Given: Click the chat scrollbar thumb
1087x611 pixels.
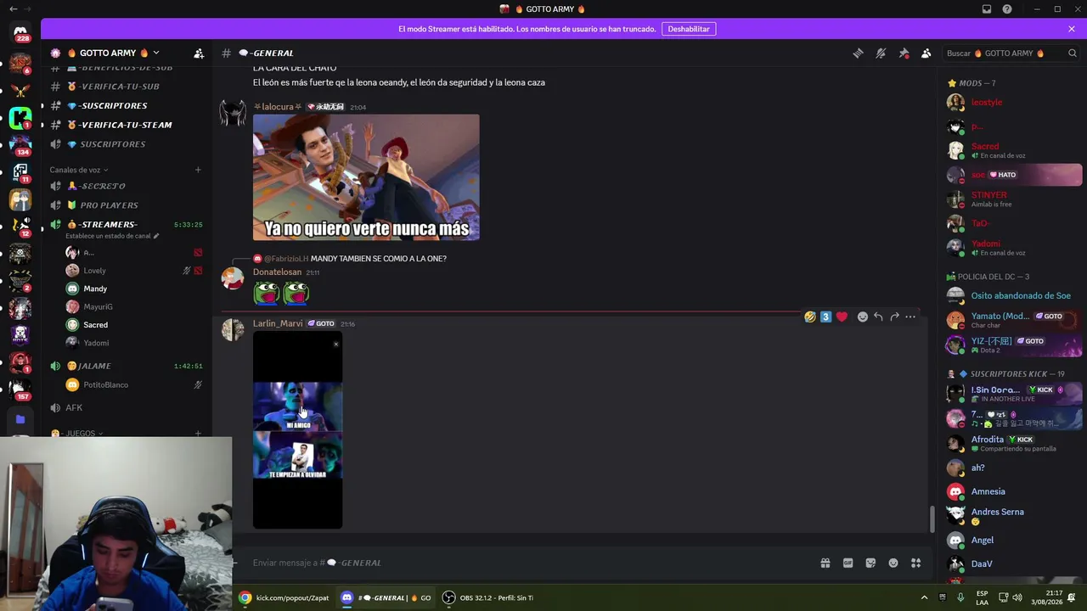Looking at the screenshot, I should pos(932,519).
